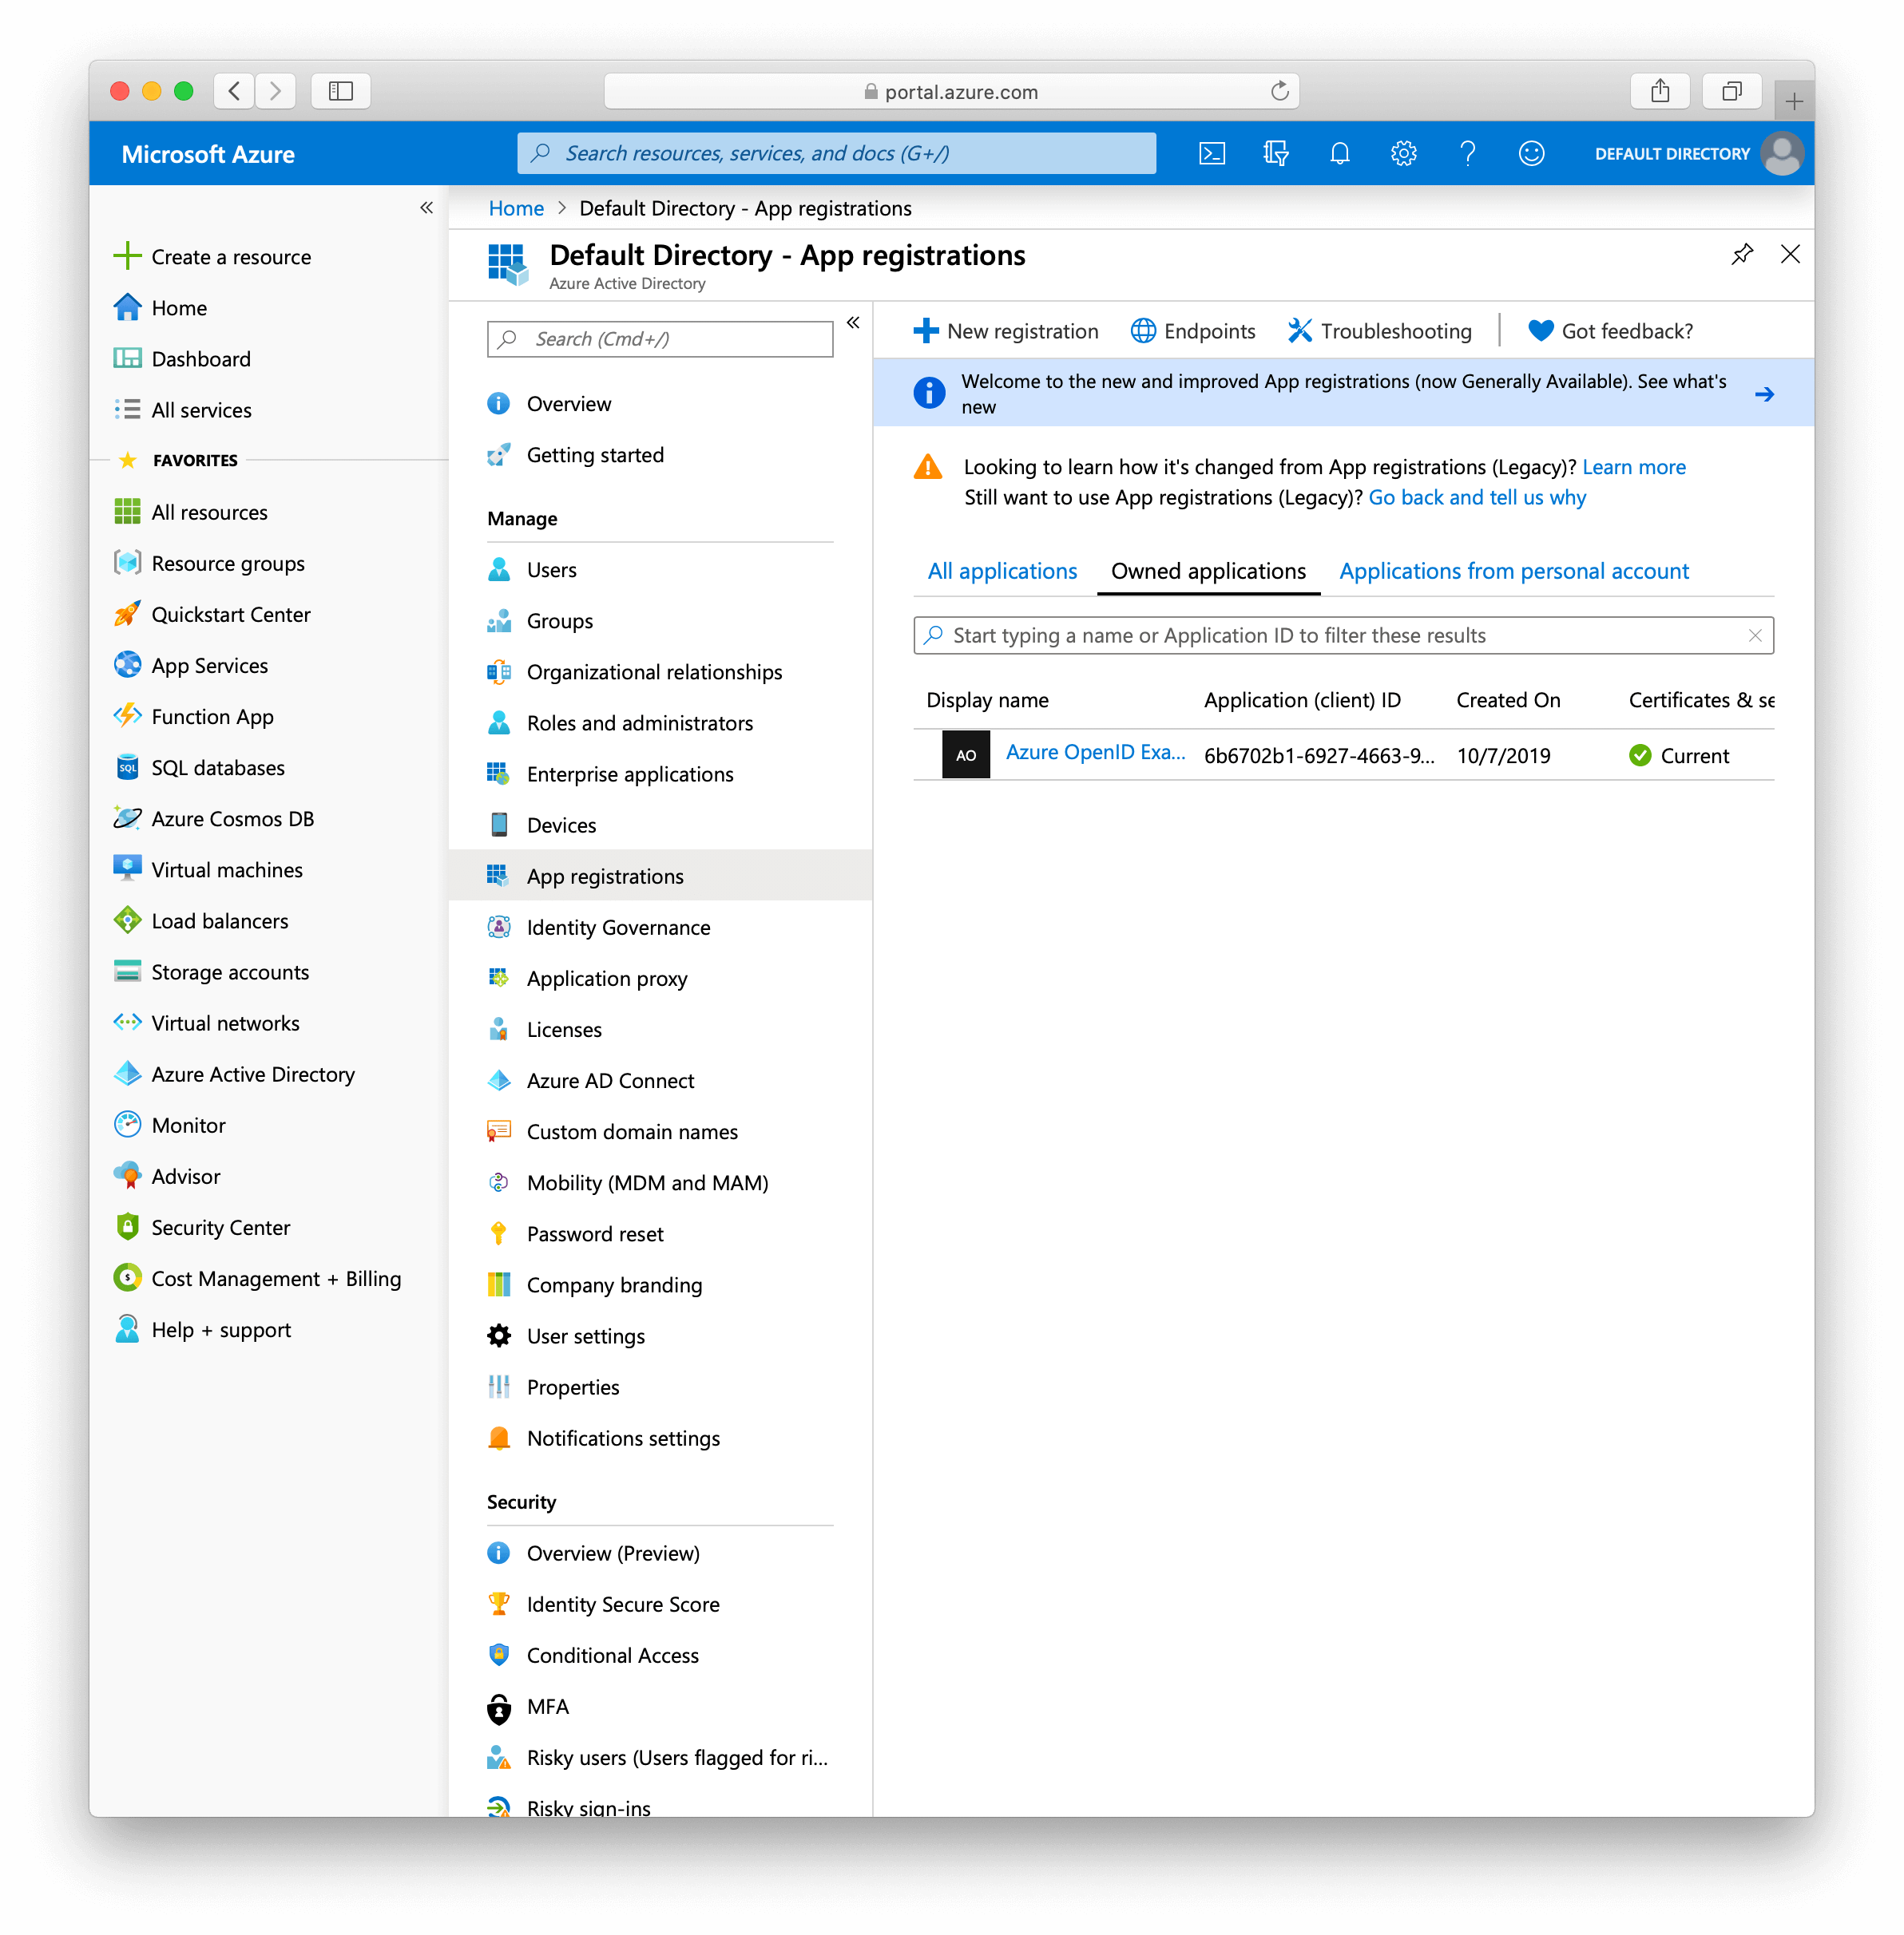
Task: Reload the page in Safari
Action: (1279, 91)
